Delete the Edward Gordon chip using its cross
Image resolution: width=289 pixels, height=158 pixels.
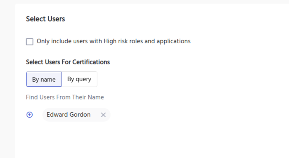(103, 115)
